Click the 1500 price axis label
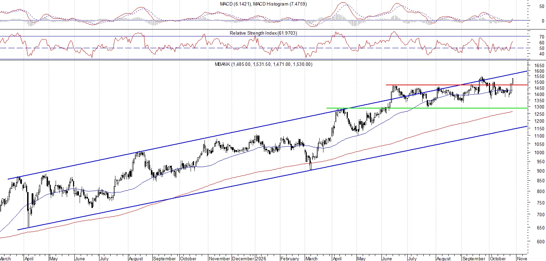 (539, 82)
